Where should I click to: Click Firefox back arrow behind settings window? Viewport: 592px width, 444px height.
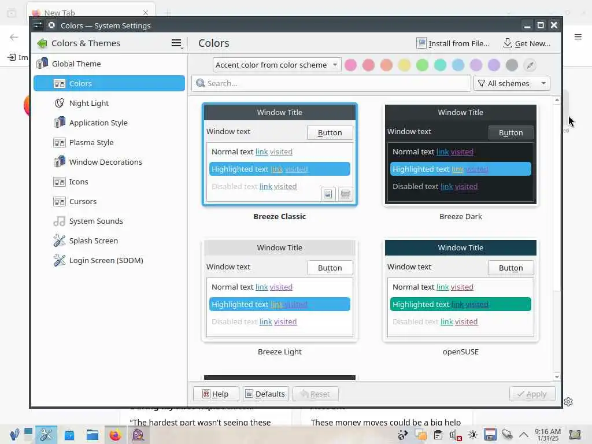click(x=14, y=37)
